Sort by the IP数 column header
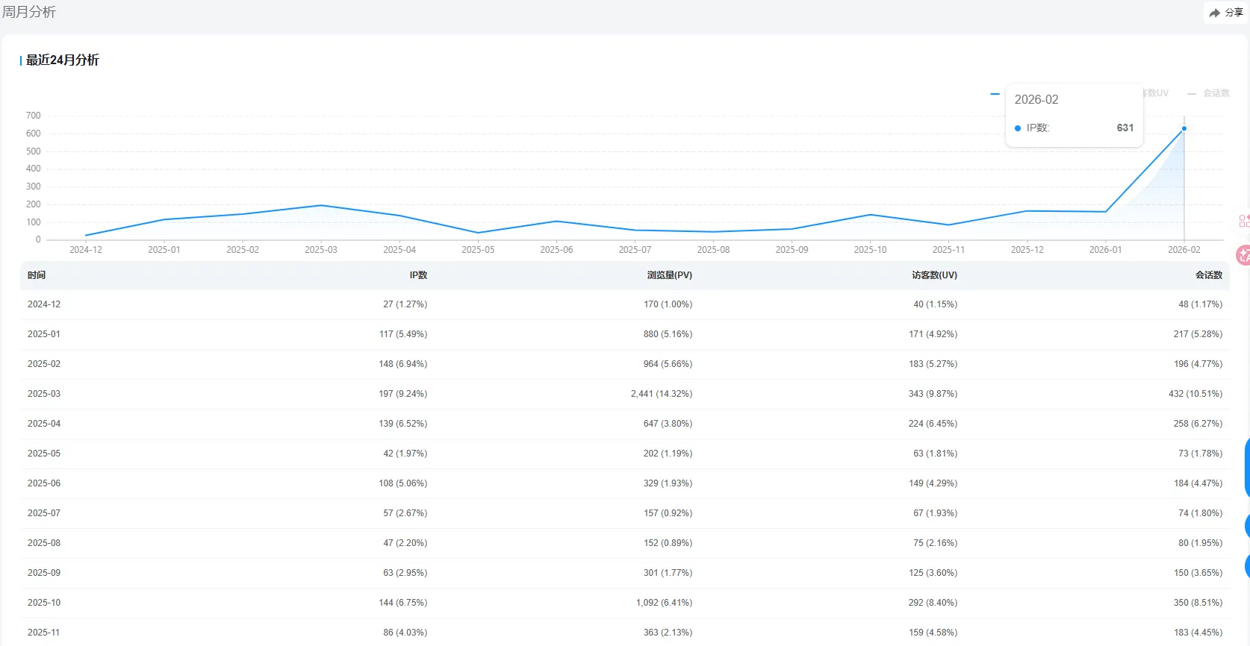1250x646 pixels. coord(418,275)
